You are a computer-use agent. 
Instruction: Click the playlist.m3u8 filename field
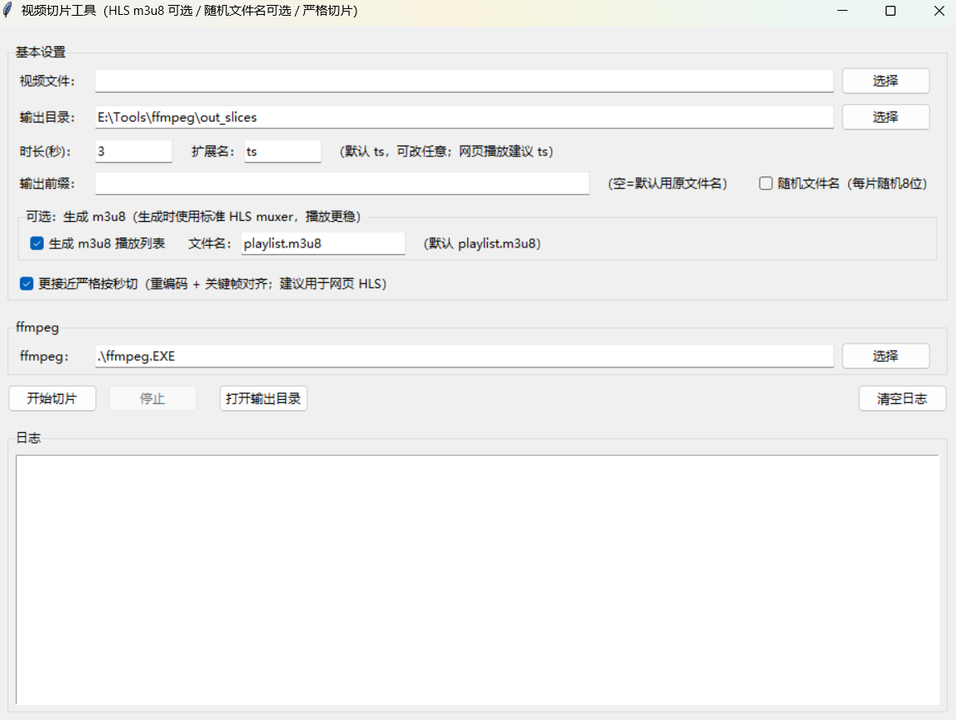click(322, 243)
